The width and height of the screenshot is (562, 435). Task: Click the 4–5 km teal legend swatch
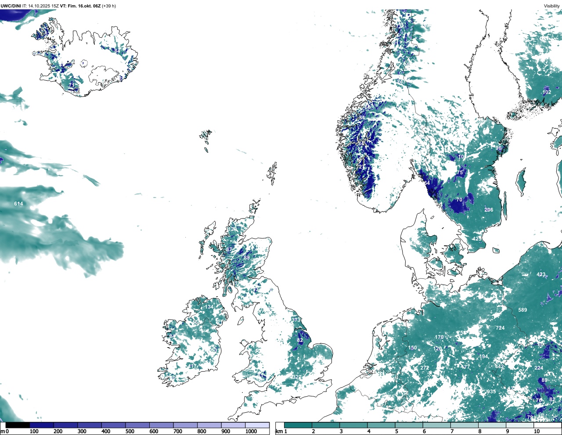[x=382, y=425]
